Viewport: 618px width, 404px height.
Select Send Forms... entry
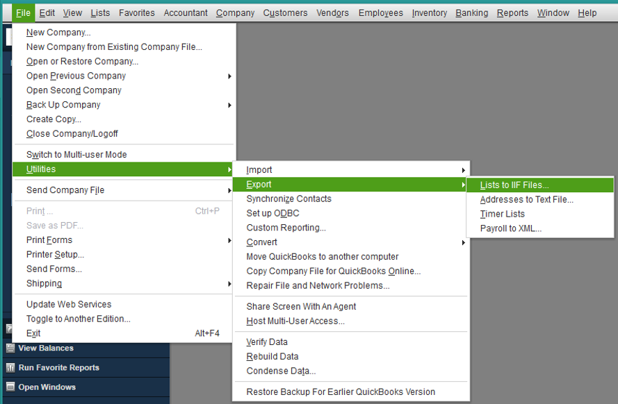123,269
